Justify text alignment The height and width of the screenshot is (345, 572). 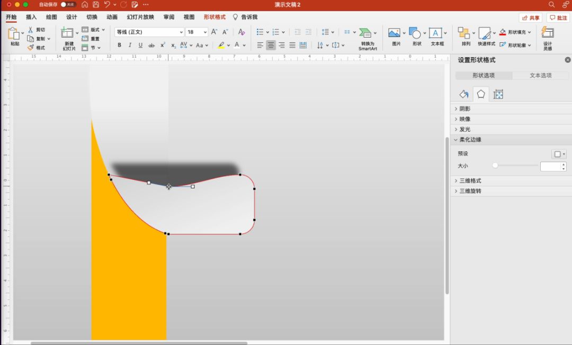click(x=292, y=45)
